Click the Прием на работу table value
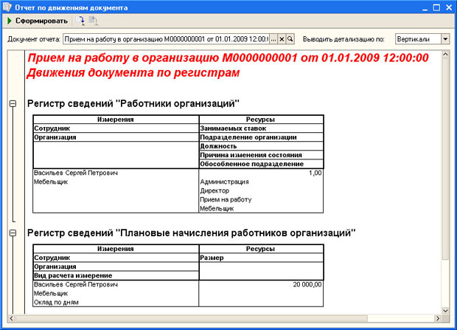Image resolution: width=457 pixels, height=330 pixels. [226, 200]
